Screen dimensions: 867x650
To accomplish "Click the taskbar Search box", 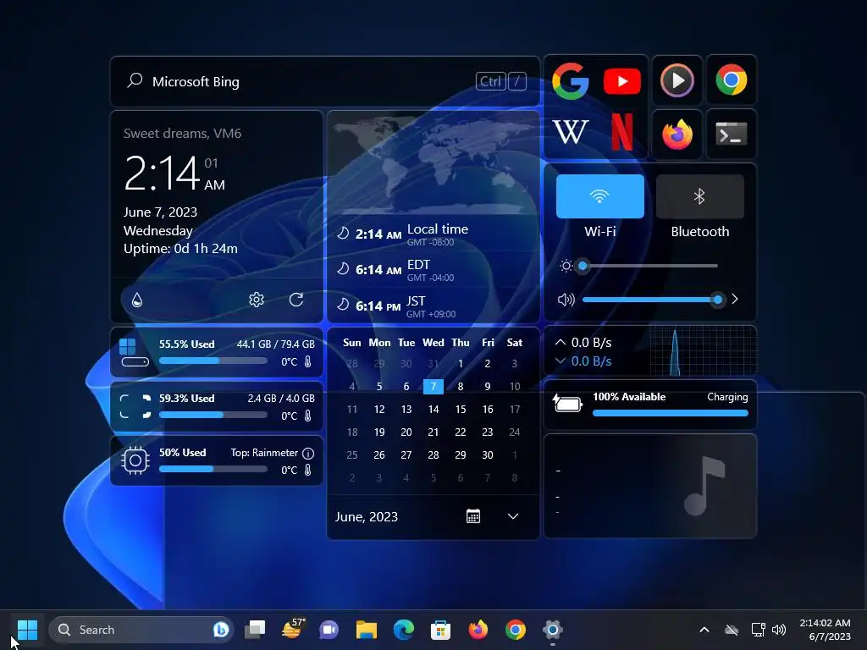I will pos(141,630).
